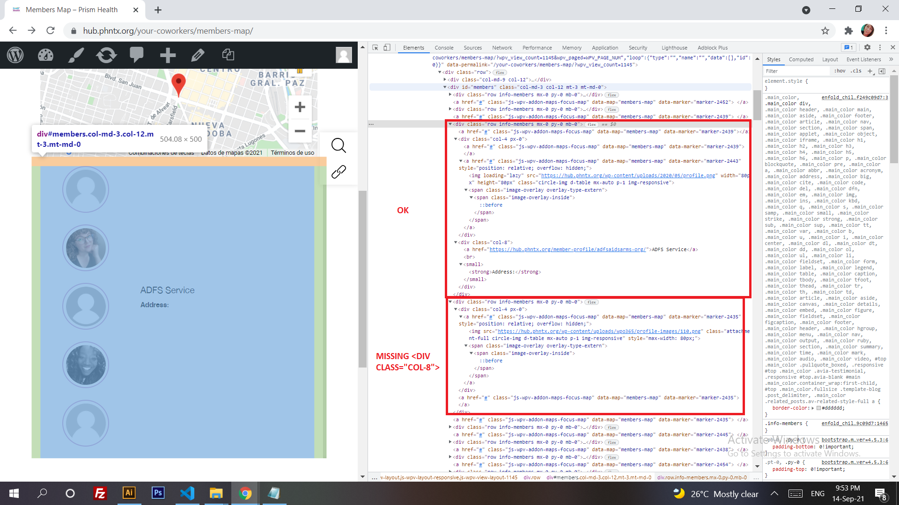Click the page search magnifier icon
The image size is (899, 505).
pos(339,145)
